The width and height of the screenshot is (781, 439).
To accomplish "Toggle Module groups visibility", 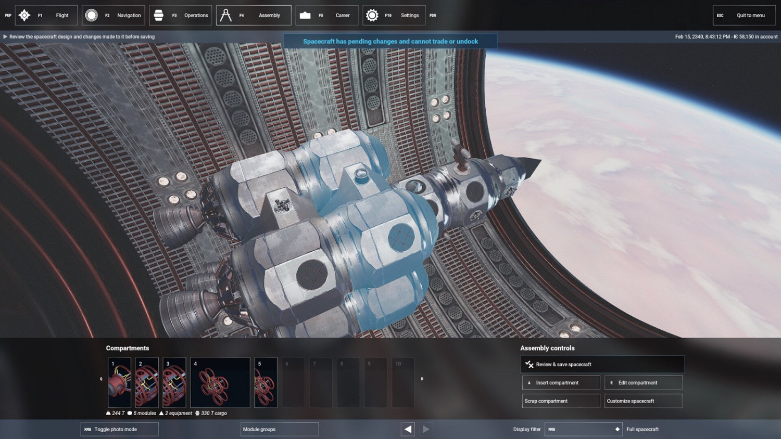I will click(x=279, y=429).
